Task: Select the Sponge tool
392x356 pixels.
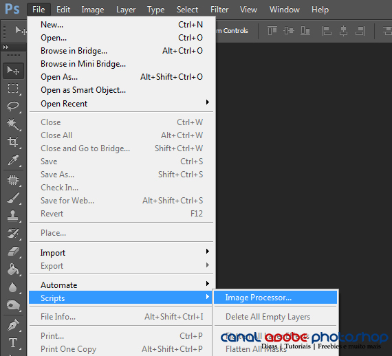Action: pyautogui.click(x=13, y=305)
